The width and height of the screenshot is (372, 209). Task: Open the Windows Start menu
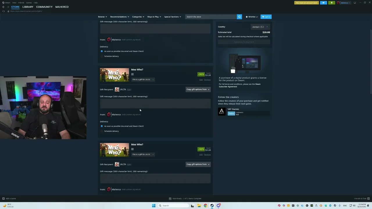point(154,206)
